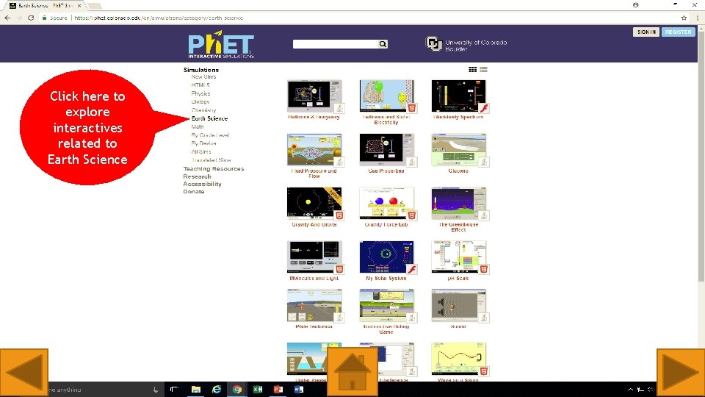Viewport: 705px width, 397px height.
Task: Open the All Sims category
Action: 201,151
